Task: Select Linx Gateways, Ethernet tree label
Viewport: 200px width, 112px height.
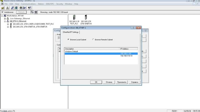Action: pyautogui.click(x=20, y=19)
